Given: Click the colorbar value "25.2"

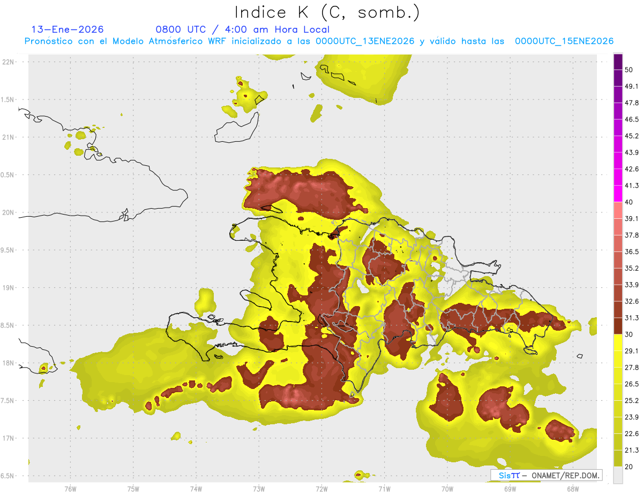Looking at the screenshot, I should [632, 401].
